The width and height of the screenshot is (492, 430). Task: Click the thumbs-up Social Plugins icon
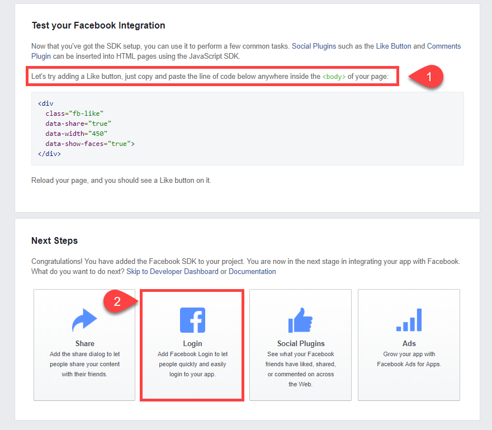pos(300,320)
